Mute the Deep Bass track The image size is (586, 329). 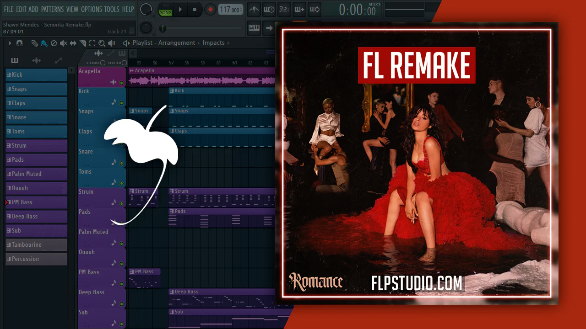coord(121,304)
